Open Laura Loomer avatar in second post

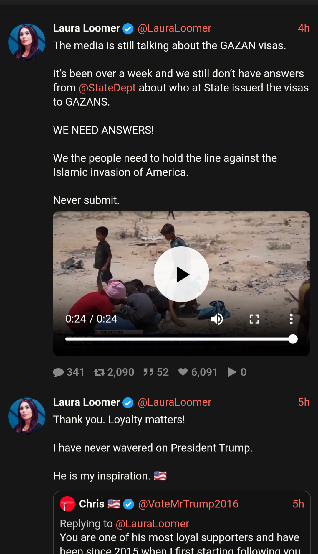coord(27,416)
